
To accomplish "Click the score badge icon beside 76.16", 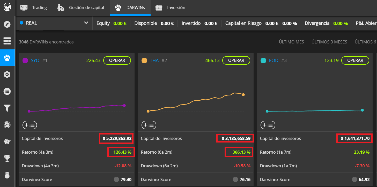I will click(235, 179).
